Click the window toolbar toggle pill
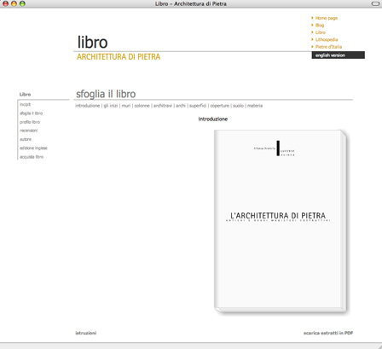 [x=375, y=3]
